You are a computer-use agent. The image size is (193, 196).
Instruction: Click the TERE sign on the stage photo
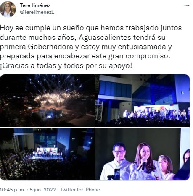(155, 110)
